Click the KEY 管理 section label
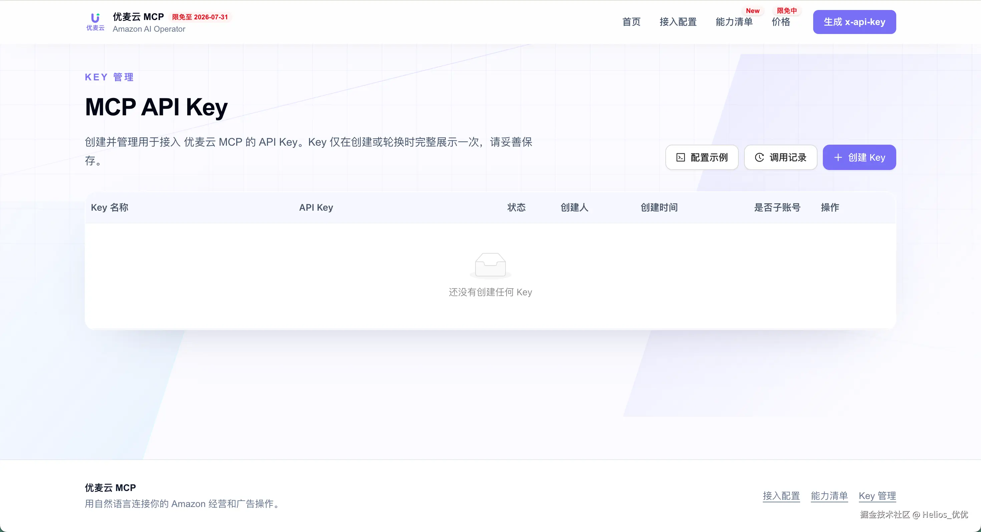 109,77
